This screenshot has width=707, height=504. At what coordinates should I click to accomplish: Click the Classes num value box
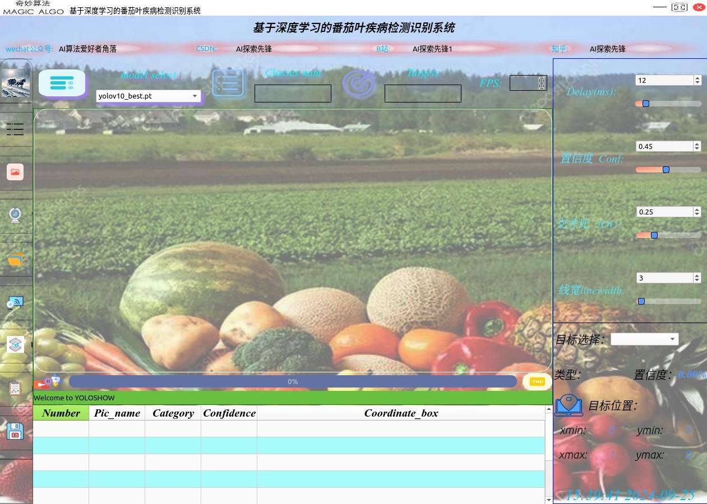point(293,94)
